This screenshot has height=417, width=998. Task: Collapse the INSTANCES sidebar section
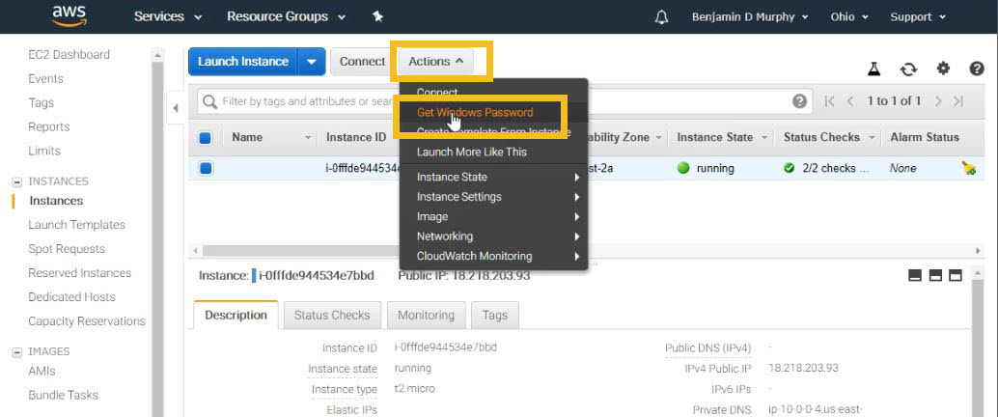coord(17,181)
